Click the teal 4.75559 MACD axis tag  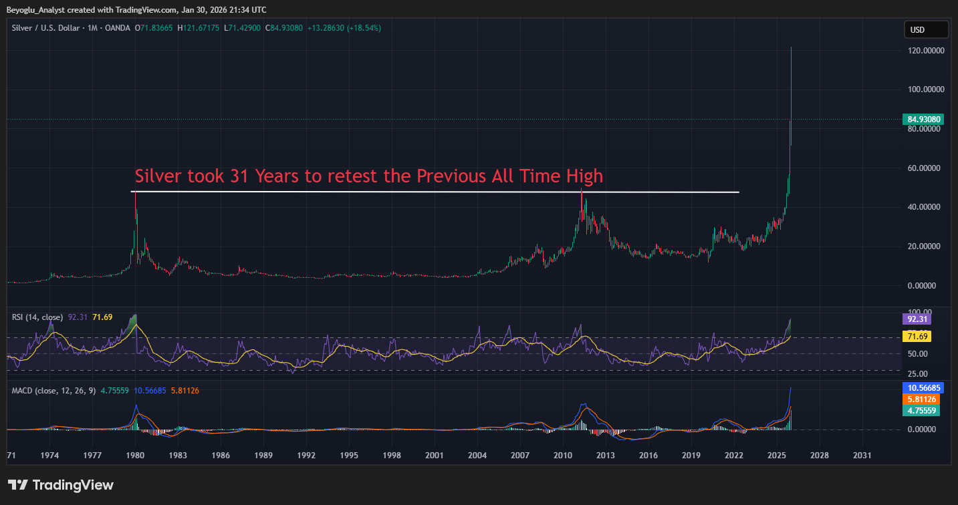coord(921,411)
